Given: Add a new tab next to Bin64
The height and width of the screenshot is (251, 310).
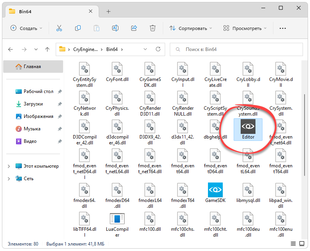Looking at the screenshot, I should [108, 11].
